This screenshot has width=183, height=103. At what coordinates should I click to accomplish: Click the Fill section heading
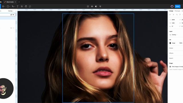tap(170, 40)
